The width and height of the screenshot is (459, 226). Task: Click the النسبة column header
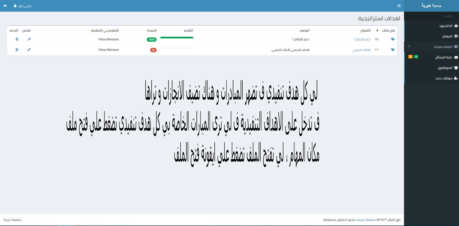[x=152, y=31]
